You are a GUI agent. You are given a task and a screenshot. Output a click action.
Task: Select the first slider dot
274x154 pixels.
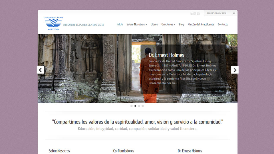point(132,106)
